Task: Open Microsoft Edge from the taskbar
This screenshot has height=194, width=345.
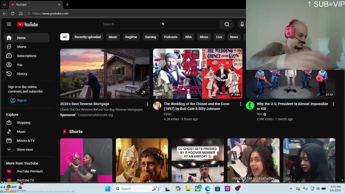Action: (208, 189)
